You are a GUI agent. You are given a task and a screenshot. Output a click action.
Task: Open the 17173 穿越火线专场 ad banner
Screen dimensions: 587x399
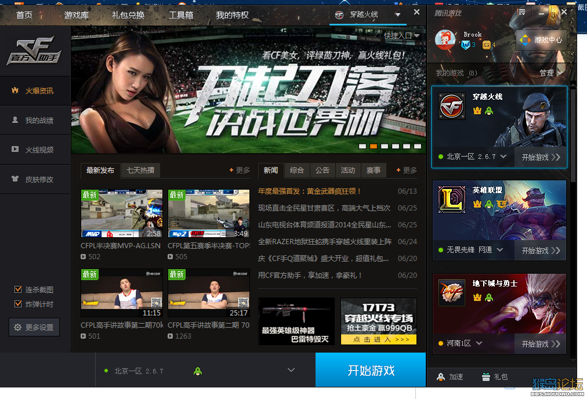(379, 321)
